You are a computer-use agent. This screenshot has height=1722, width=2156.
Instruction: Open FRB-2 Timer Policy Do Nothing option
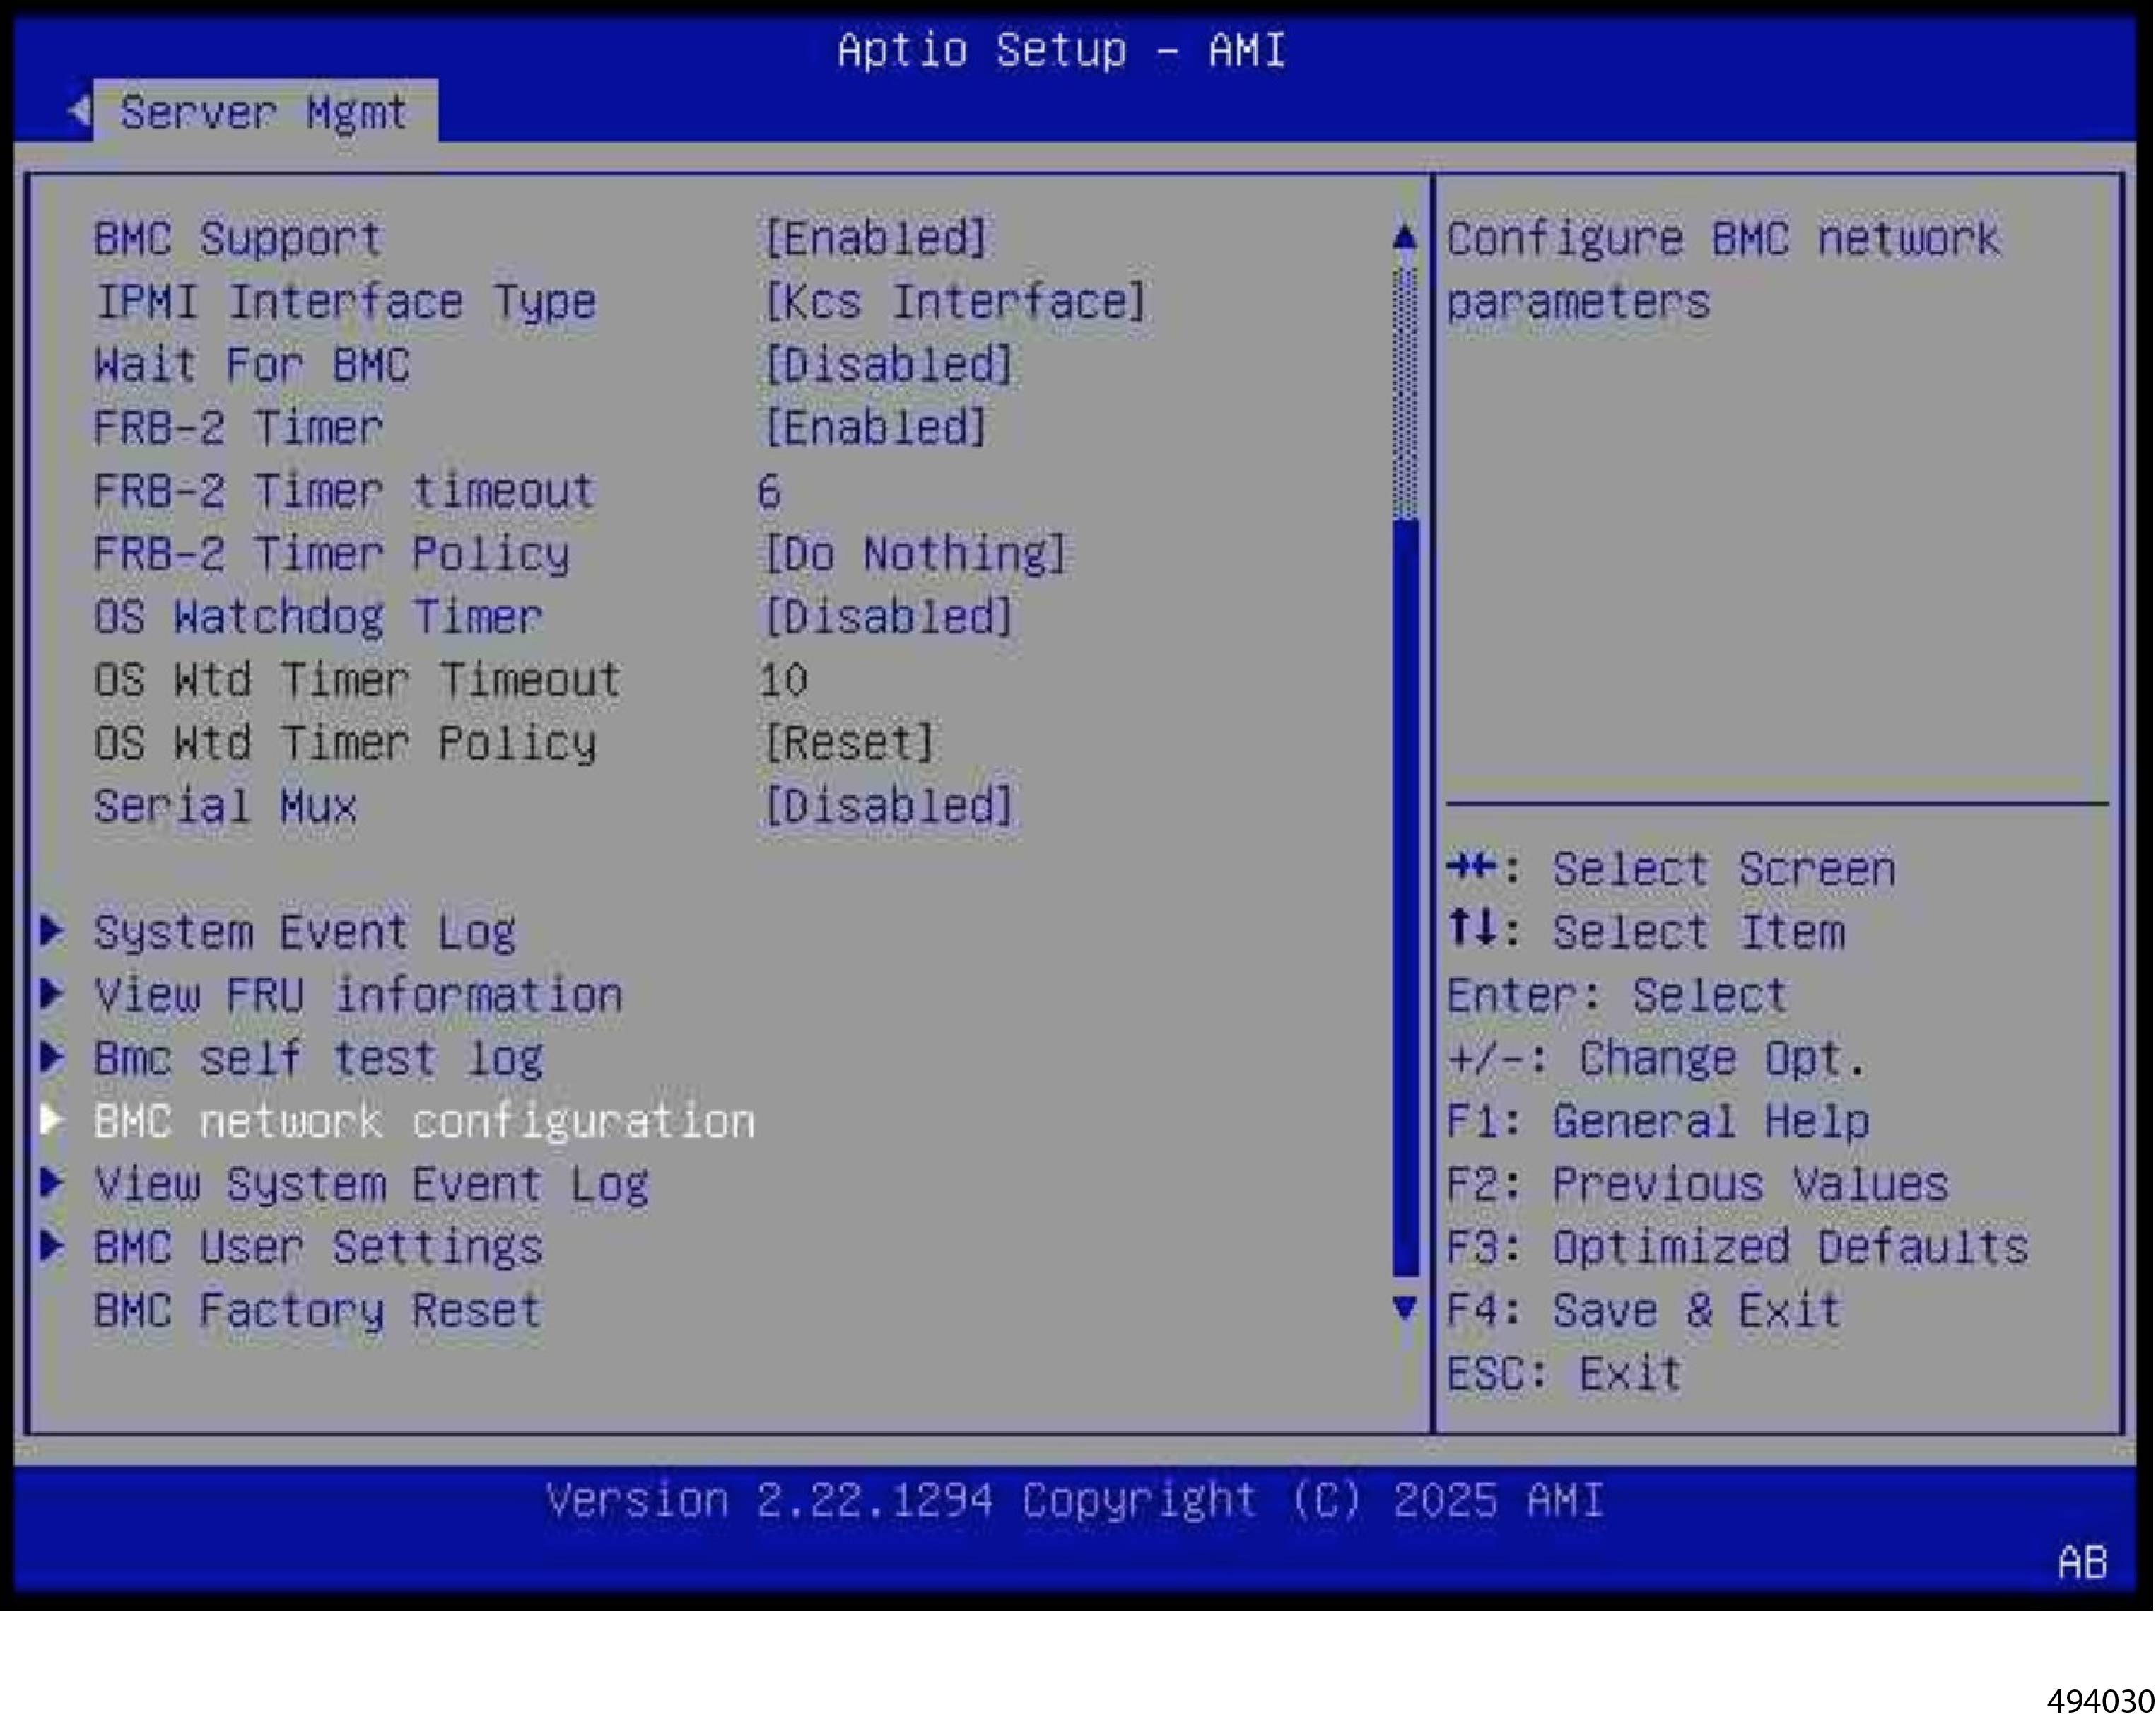click(915, 554)
